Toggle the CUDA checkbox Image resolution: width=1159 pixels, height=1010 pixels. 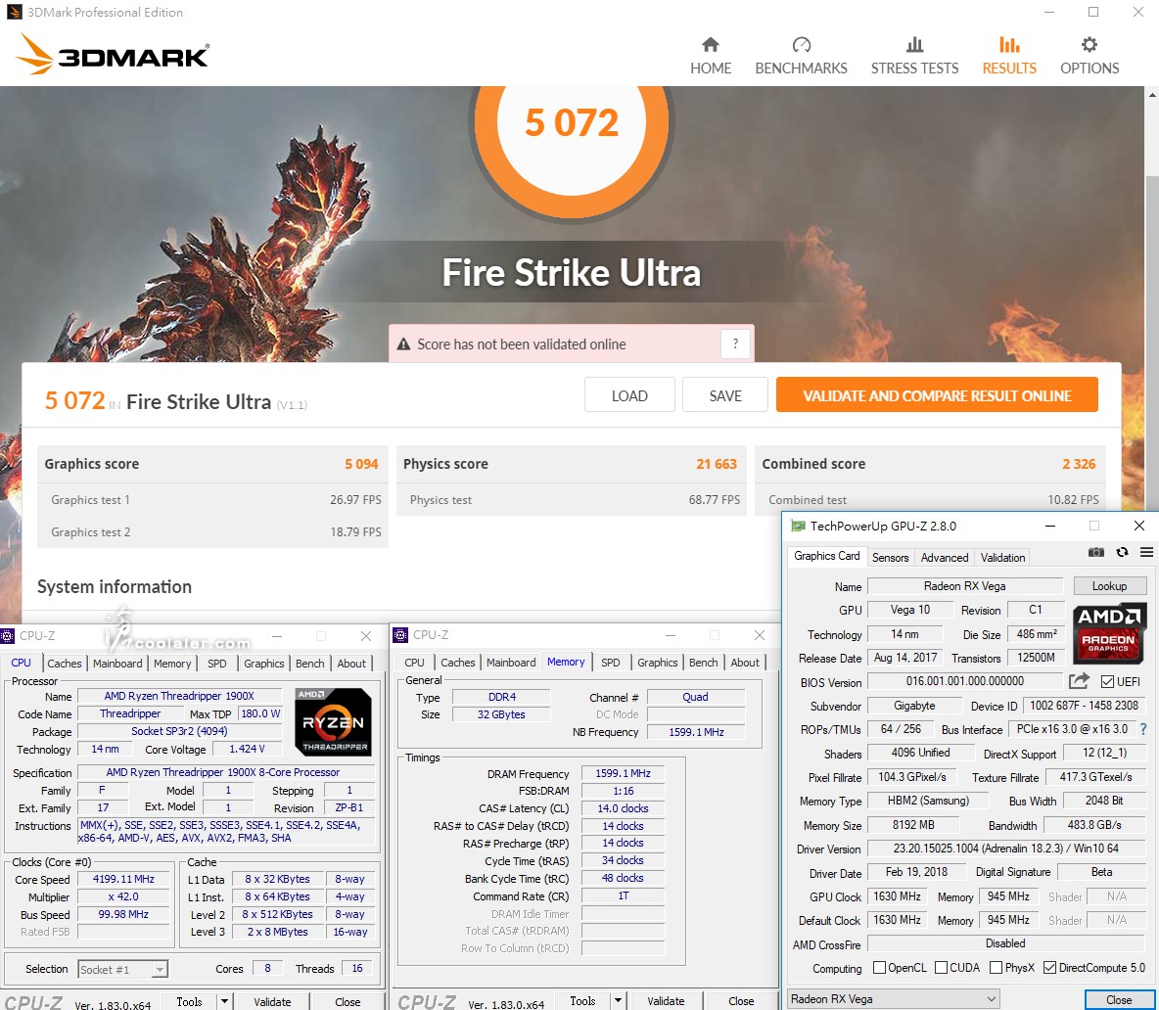(941, 967)
